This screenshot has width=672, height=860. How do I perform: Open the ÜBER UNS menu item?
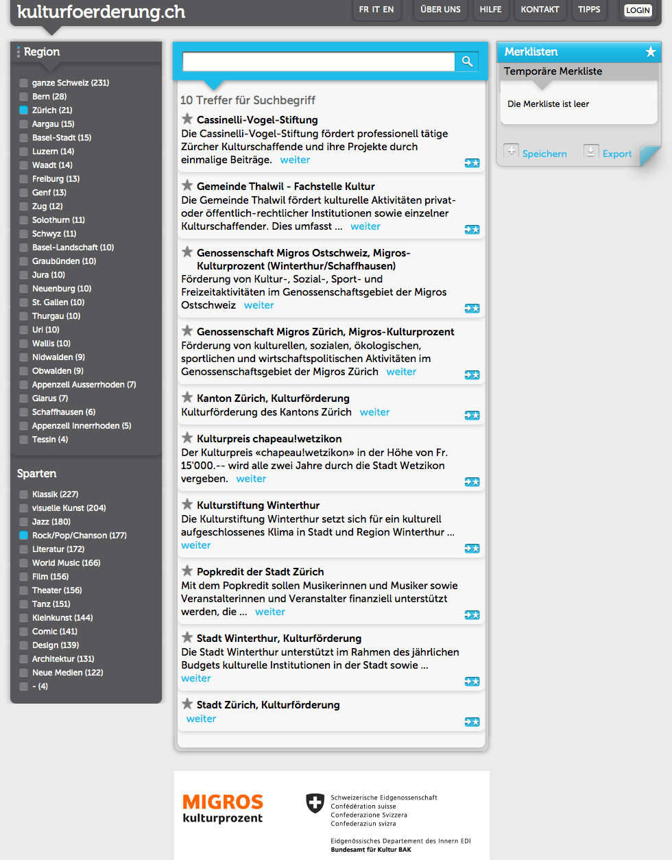tap(441, 10)
